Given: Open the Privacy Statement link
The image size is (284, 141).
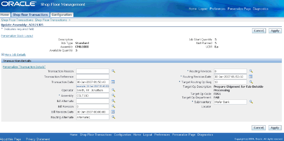Looking at the screenshot, I should 38,139.
